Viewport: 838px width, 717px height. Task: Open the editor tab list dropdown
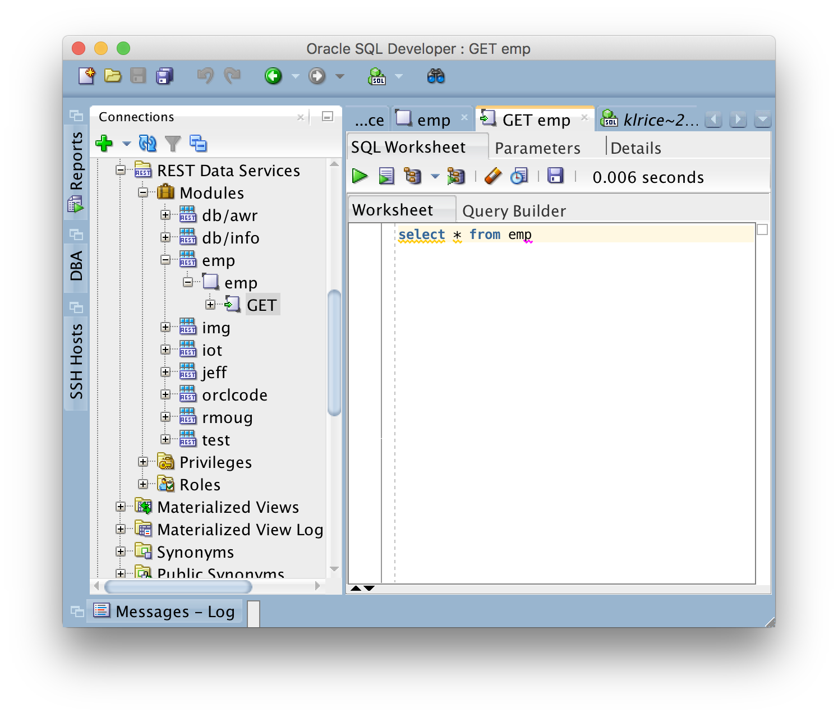pos(762,119)
